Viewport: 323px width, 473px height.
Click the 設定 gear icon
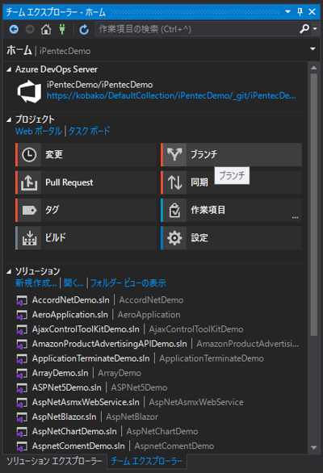coord(174,238)
